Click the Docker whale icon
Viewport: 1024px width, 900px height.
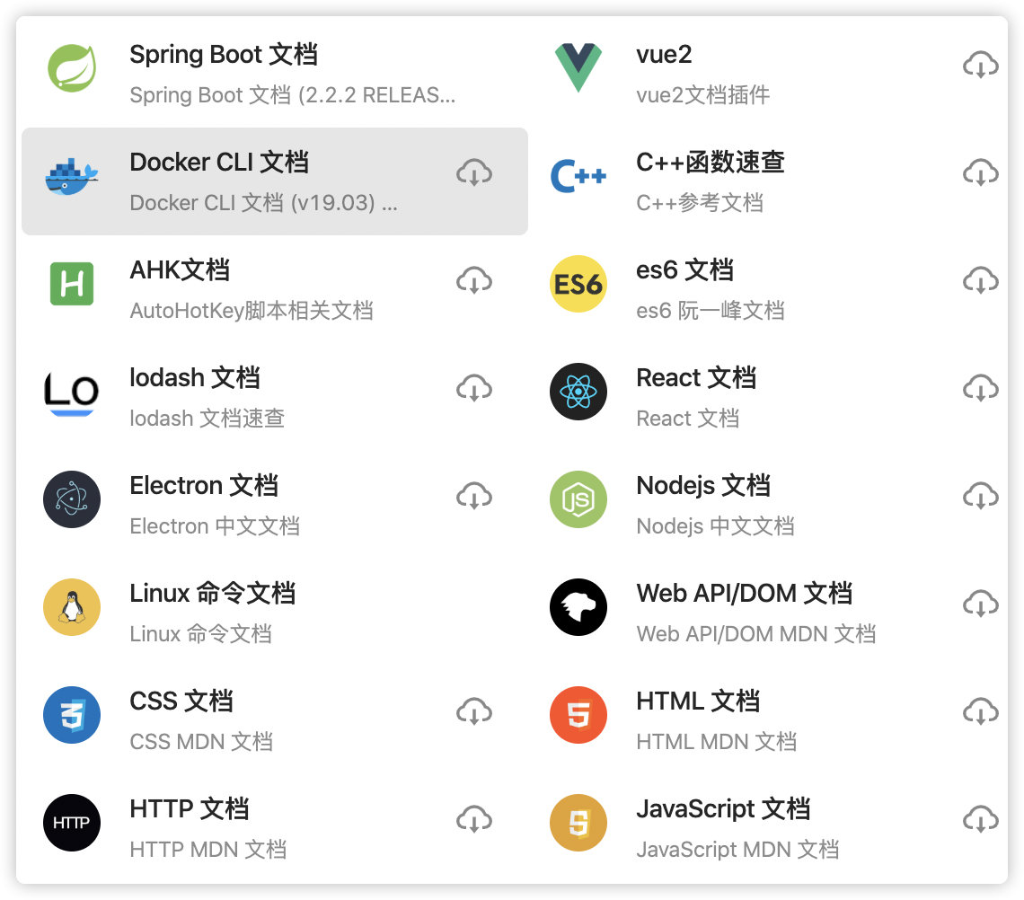pos(72,176)
